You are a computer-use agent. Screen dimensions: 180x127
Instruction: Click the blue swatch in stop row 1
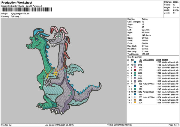(135, 62)
